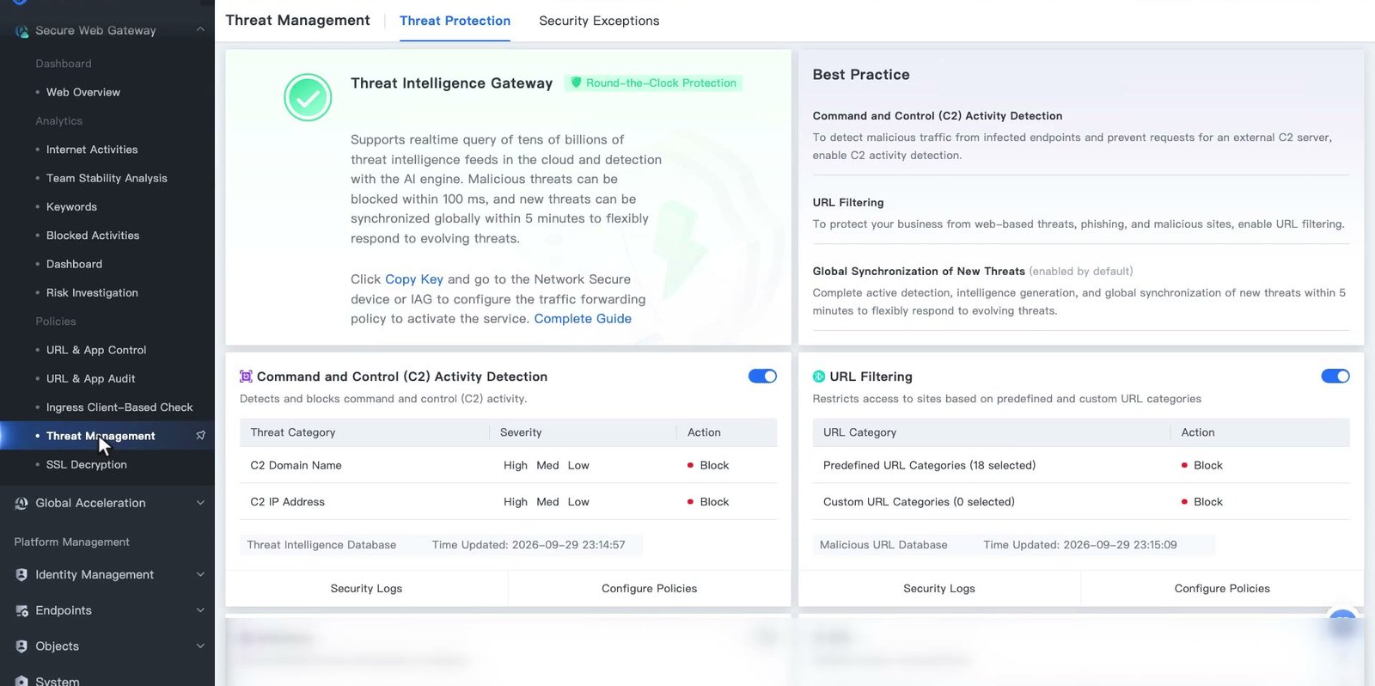The height and width of the screenshot is (686, 1375).
Task: Click Predefined URL Categories (18 selected)
Action: tap(929, 465)
